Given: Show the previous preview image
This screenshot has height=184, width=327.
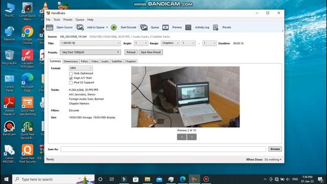Looking at the screenshot, I should click(x=182, y=137).
